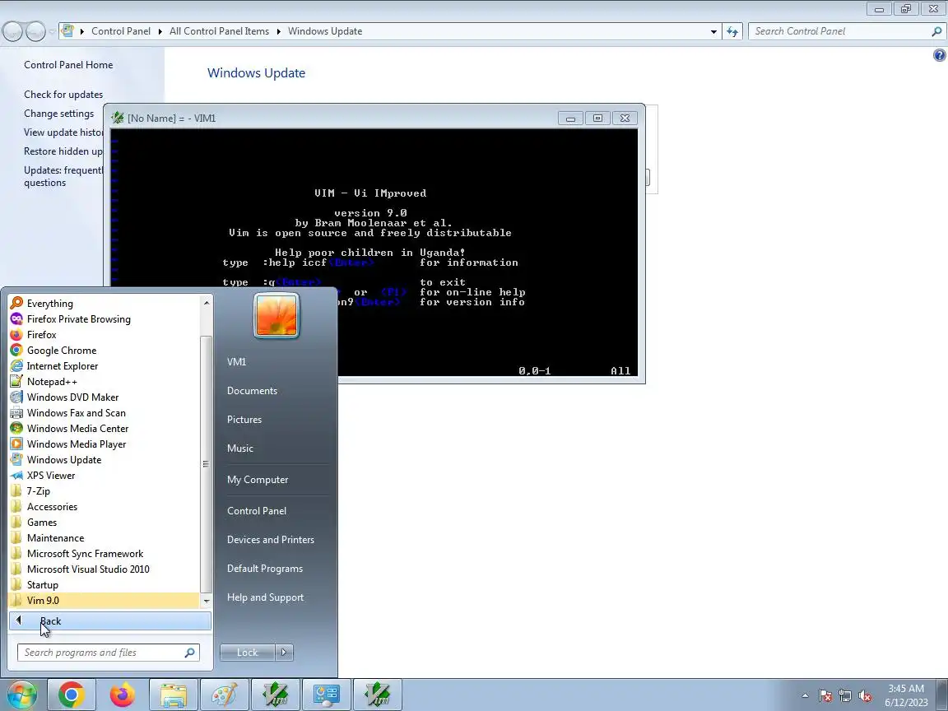Click the Control Panel breadcrumb segment
Image resolution: width=948 pixels, height=711 pixels.
[x=121, y=31]
